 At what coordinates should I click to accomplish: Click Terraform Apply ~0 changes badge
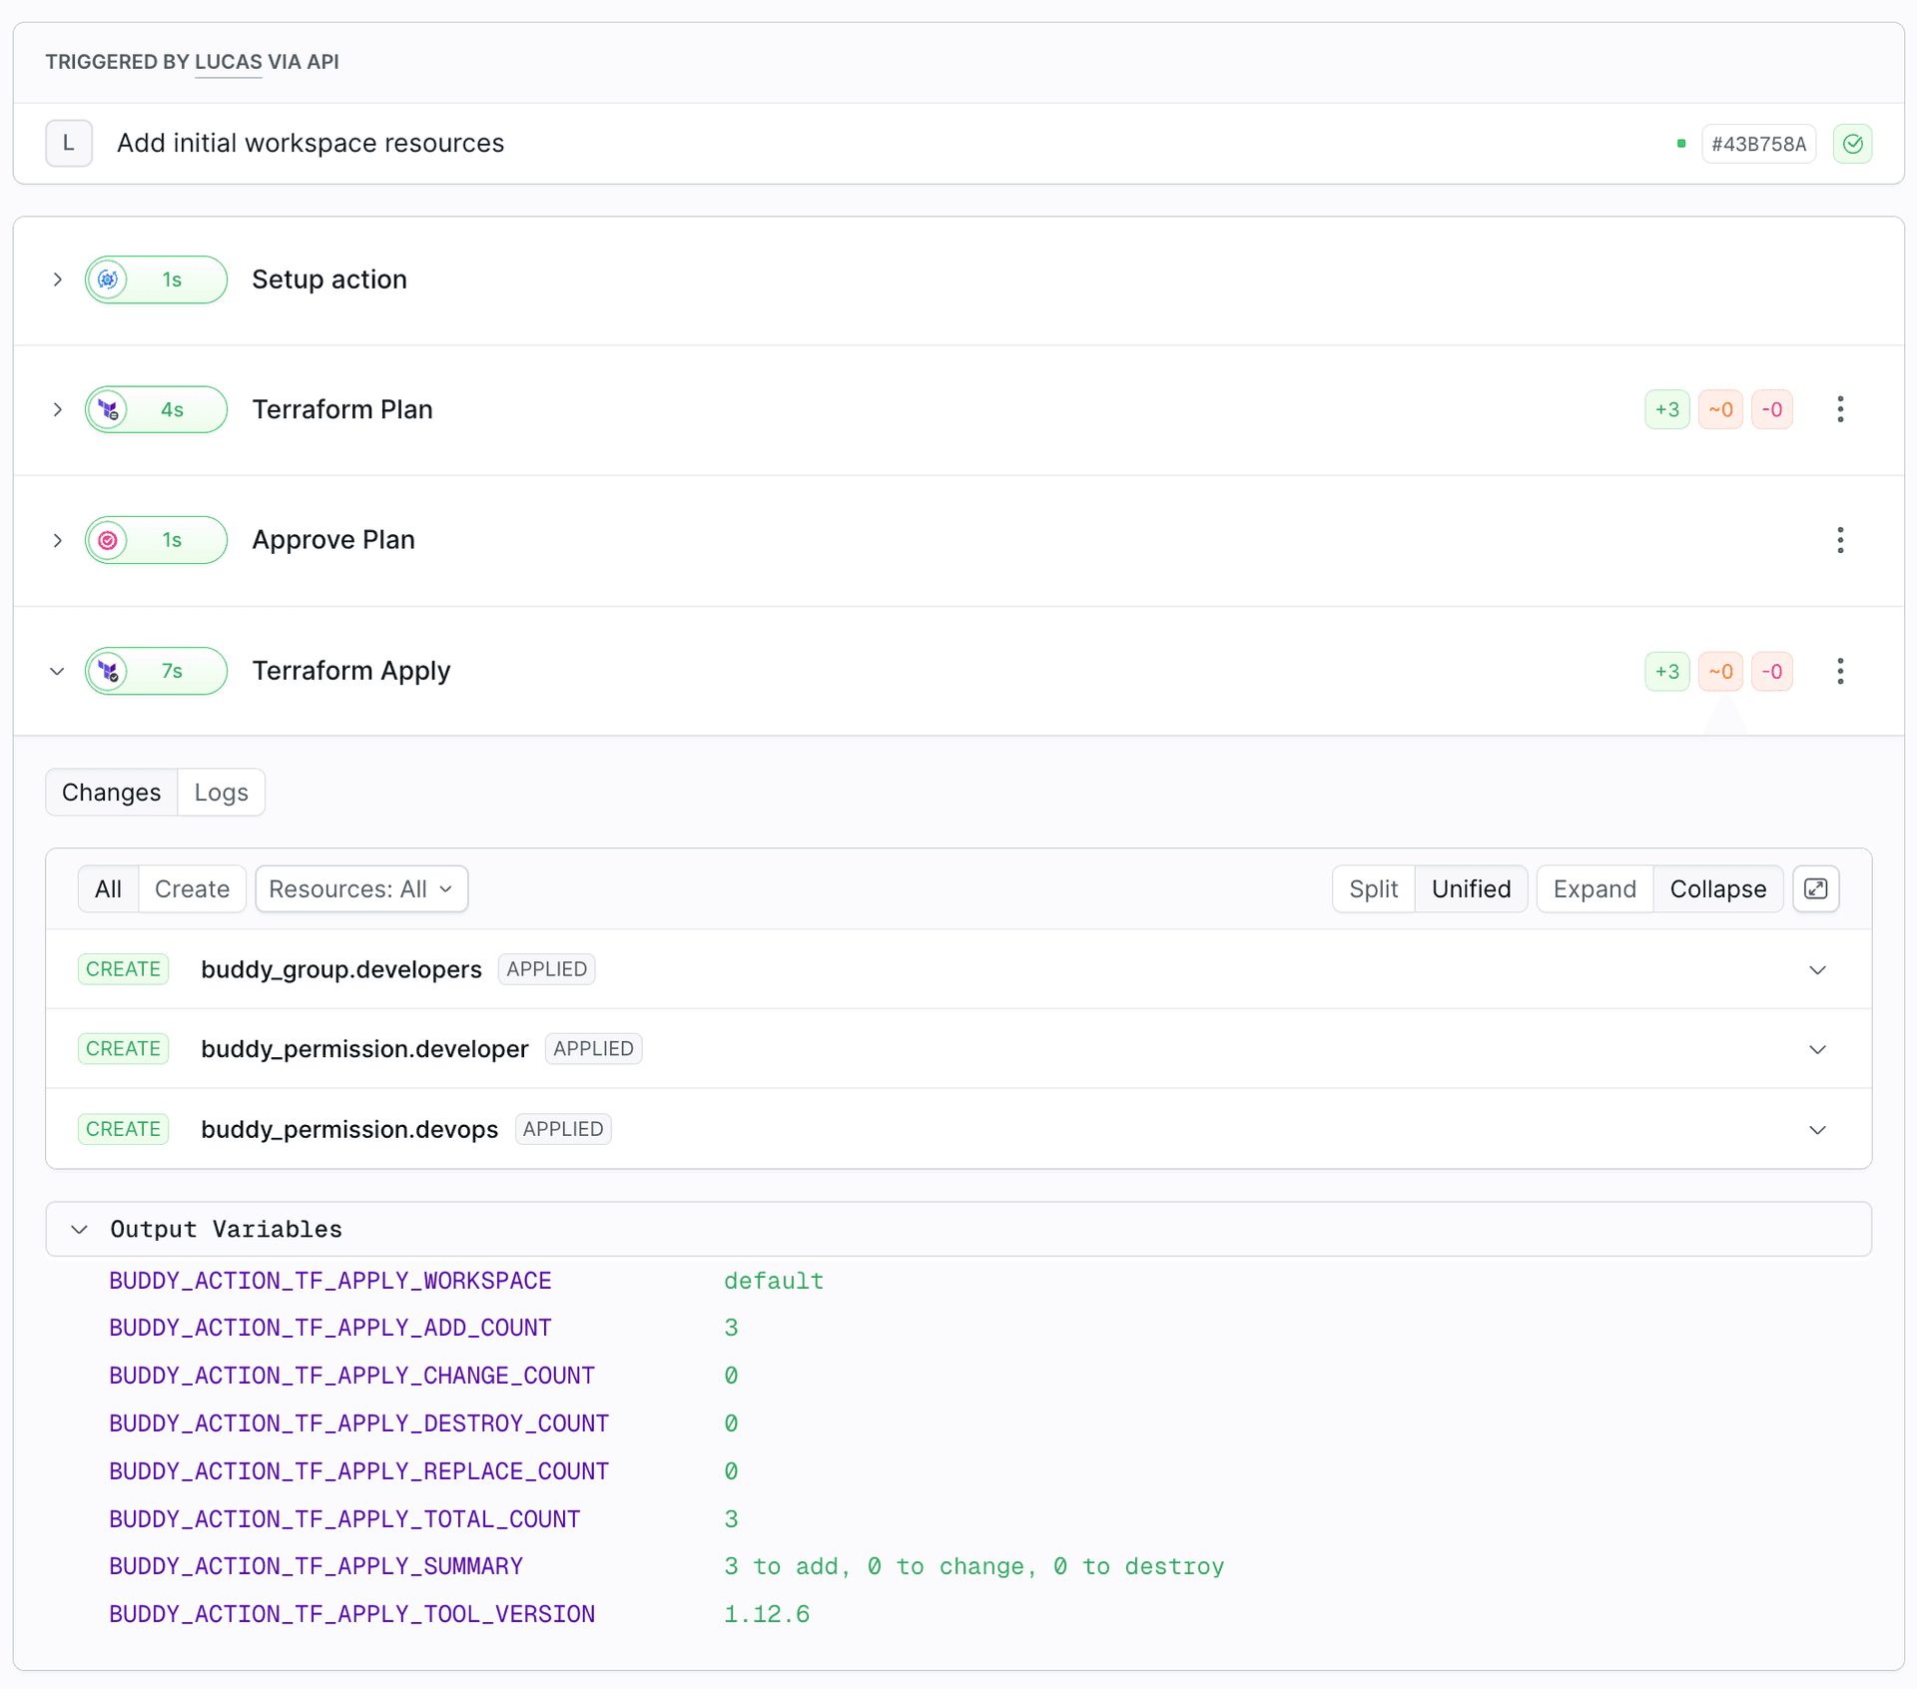coord(1720,671)
